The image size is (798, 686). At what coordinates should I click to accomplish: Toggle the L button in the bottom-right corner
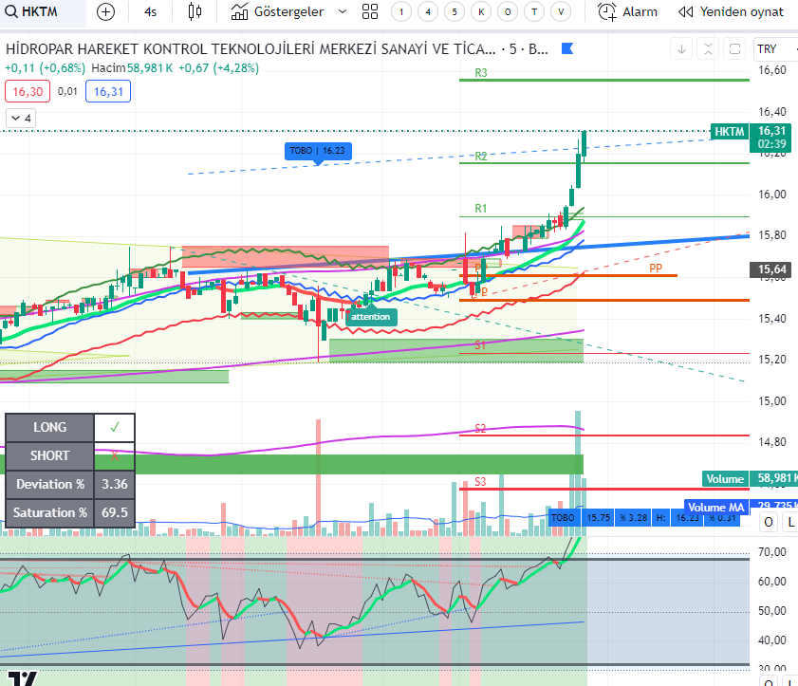point(790,522)
